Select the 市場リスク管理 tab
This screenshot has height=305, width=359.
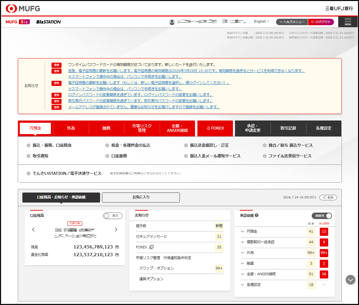[142, 128]
